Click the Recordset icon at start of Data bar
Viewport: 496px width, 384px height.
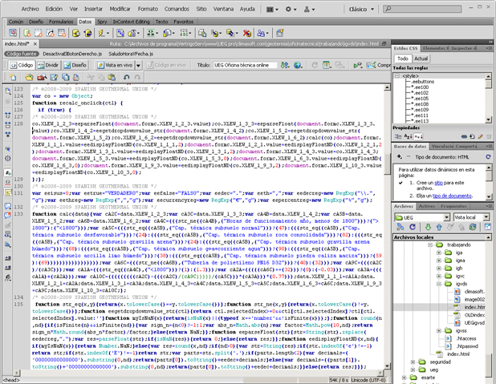(x=13, y=33)
